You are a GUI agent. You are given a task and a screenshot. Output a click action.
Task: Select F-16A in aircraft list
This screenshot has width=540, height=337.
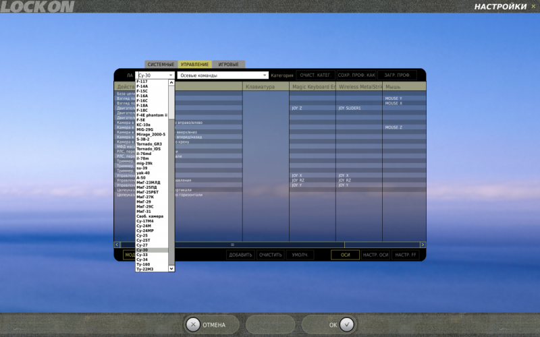pos(152,96)
